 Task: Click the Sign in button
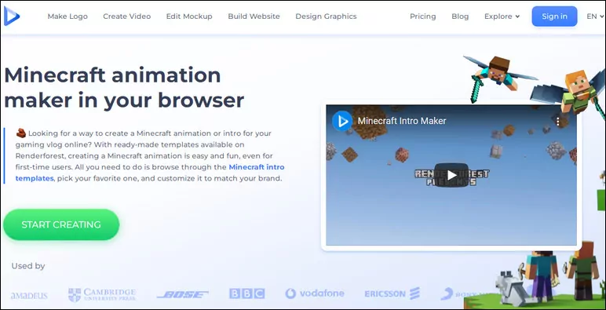(x=555, y=16)
